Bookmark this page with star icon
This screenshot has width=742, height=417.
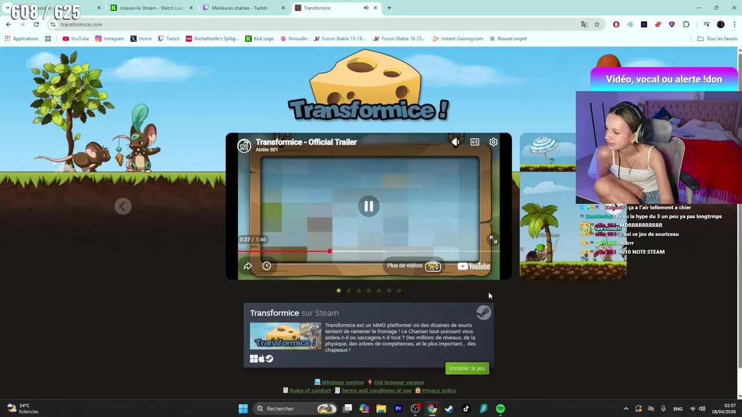pos(596,24)
